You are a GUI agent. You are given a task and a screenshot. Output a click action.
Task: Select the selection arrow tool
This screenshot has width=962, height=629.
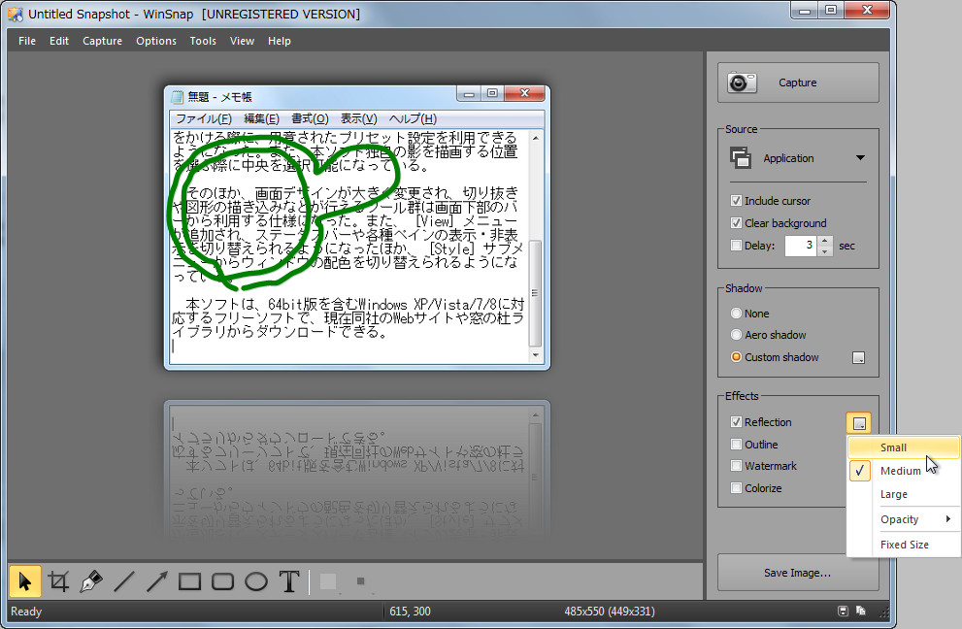[x=24, y=580]
